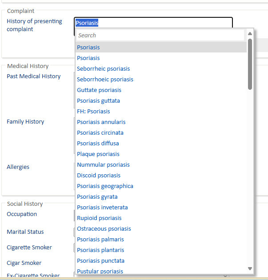Image resolution: width=268 pixels, height=280 pixels.
Task: Select Discoid psoriasis from the list
Action: [98, 176]
